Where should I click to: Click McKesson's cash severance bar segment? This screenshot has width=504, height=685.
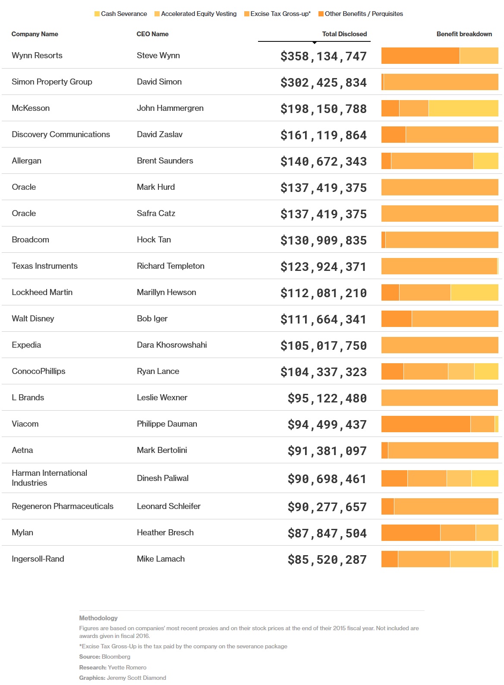463,108
